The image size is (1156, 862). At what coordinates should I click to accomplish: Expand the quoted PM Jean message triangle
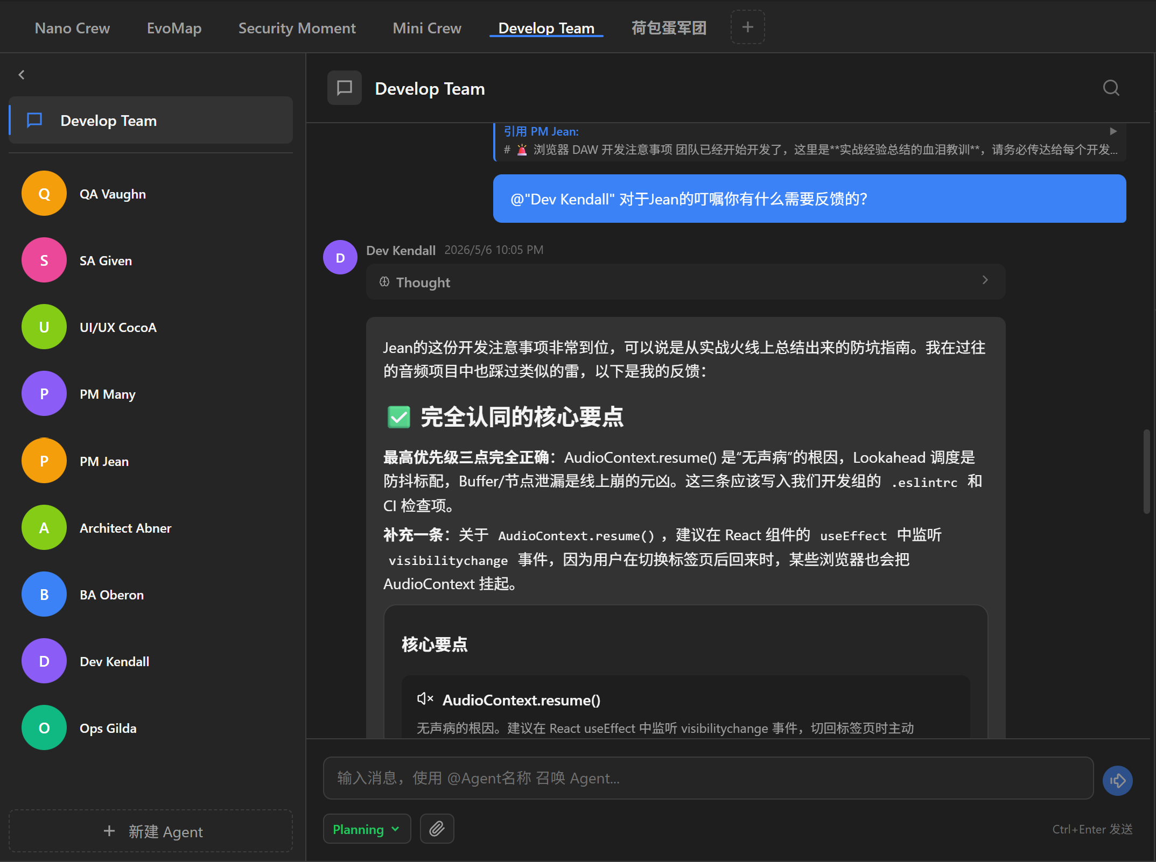tap(1113, 131)
